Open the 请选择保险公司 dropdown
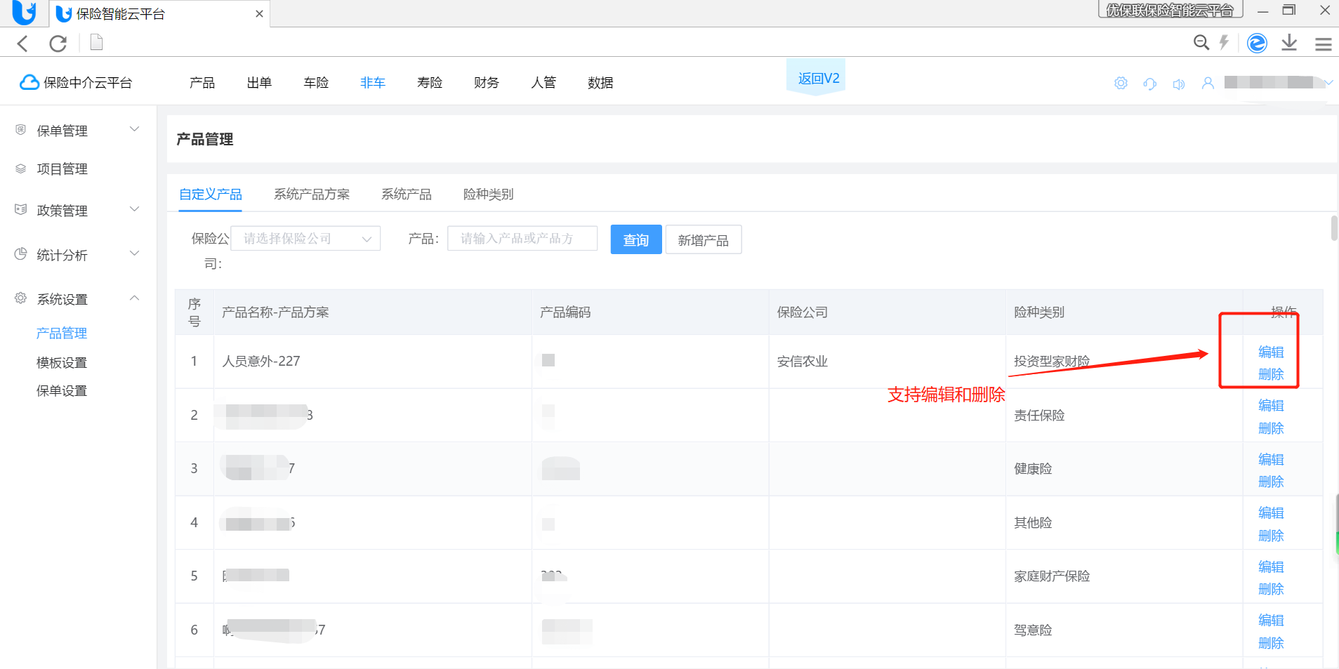This screenshot has width=1339, height=669. (305, 239)
